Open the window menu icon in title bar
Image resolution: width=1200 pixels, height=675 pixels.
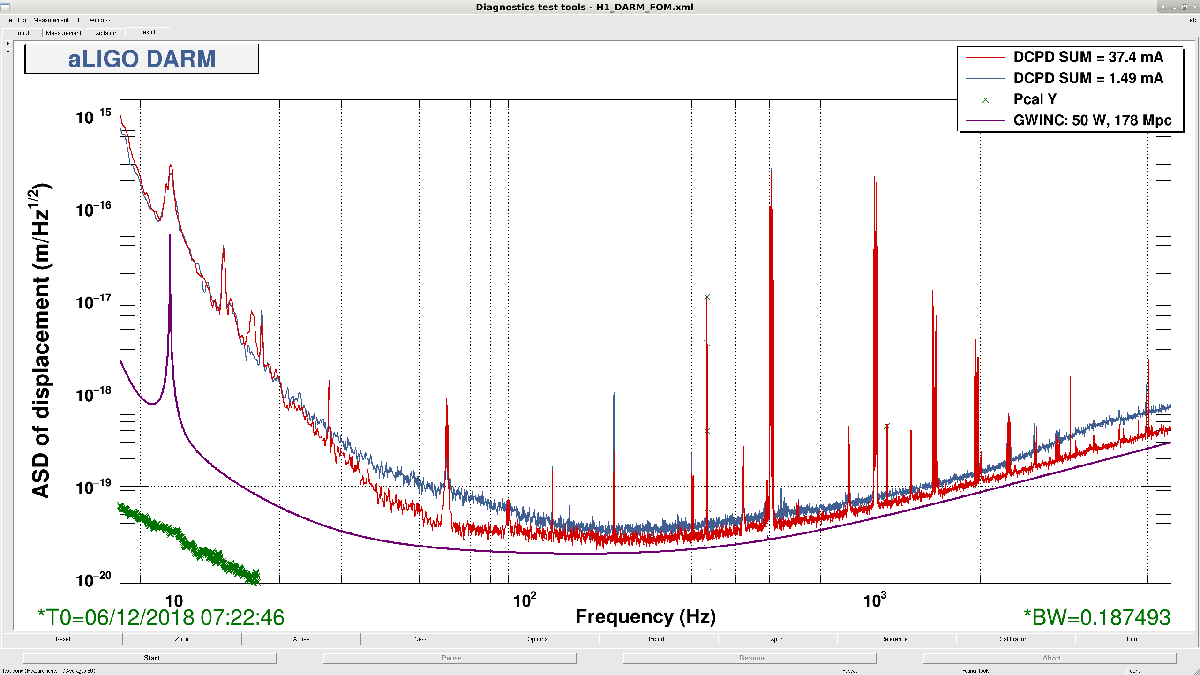(5, 7)
